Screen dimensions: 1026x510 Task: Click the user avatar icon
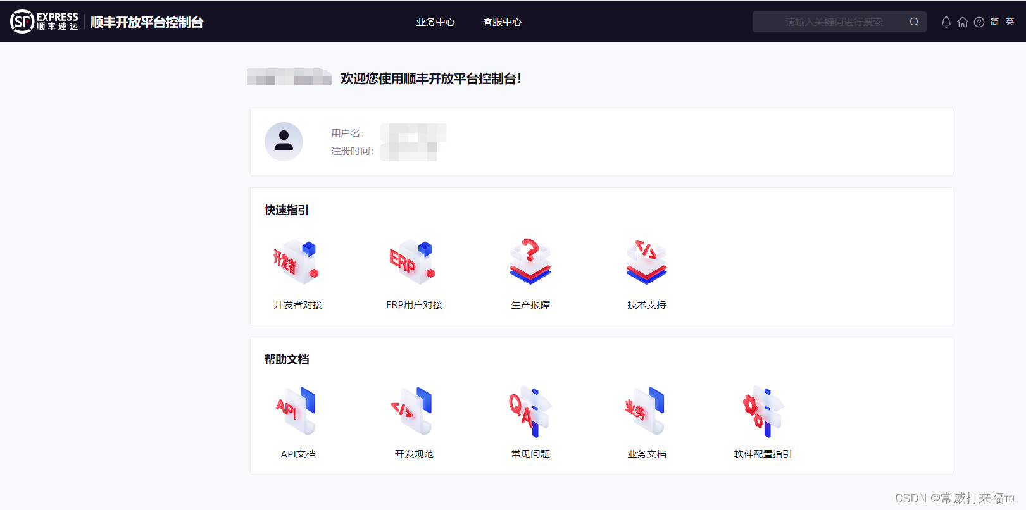[x=284, y=141]
